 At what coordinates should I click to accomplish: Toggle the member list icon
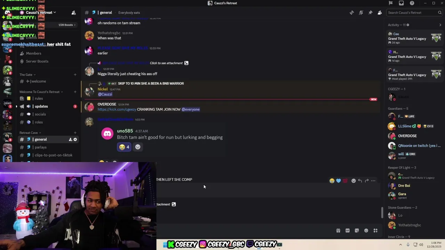(380, 12)
